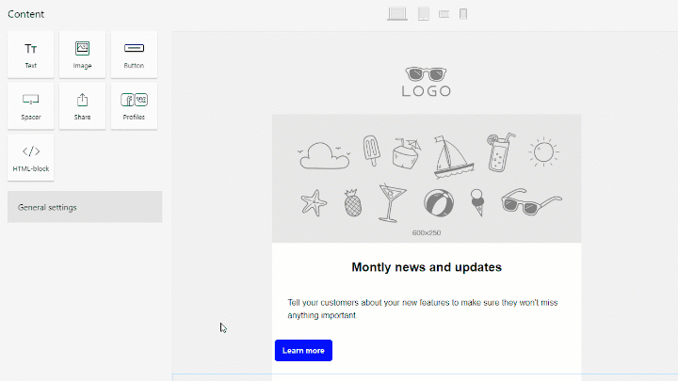The image size is (678, 381).
Task: Choose the Button content block
Action: click(134, 55)
